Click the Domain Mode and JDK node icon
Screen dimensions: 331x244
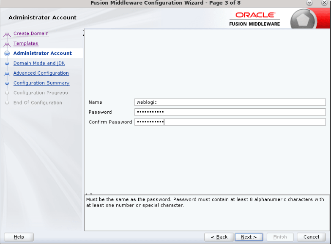[x=7, y=63]
